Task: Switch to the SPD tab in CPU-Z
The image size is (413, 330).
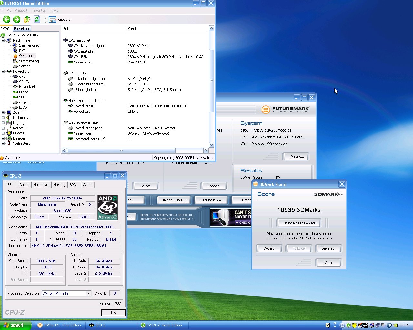Action: click(x=73, y=185)
